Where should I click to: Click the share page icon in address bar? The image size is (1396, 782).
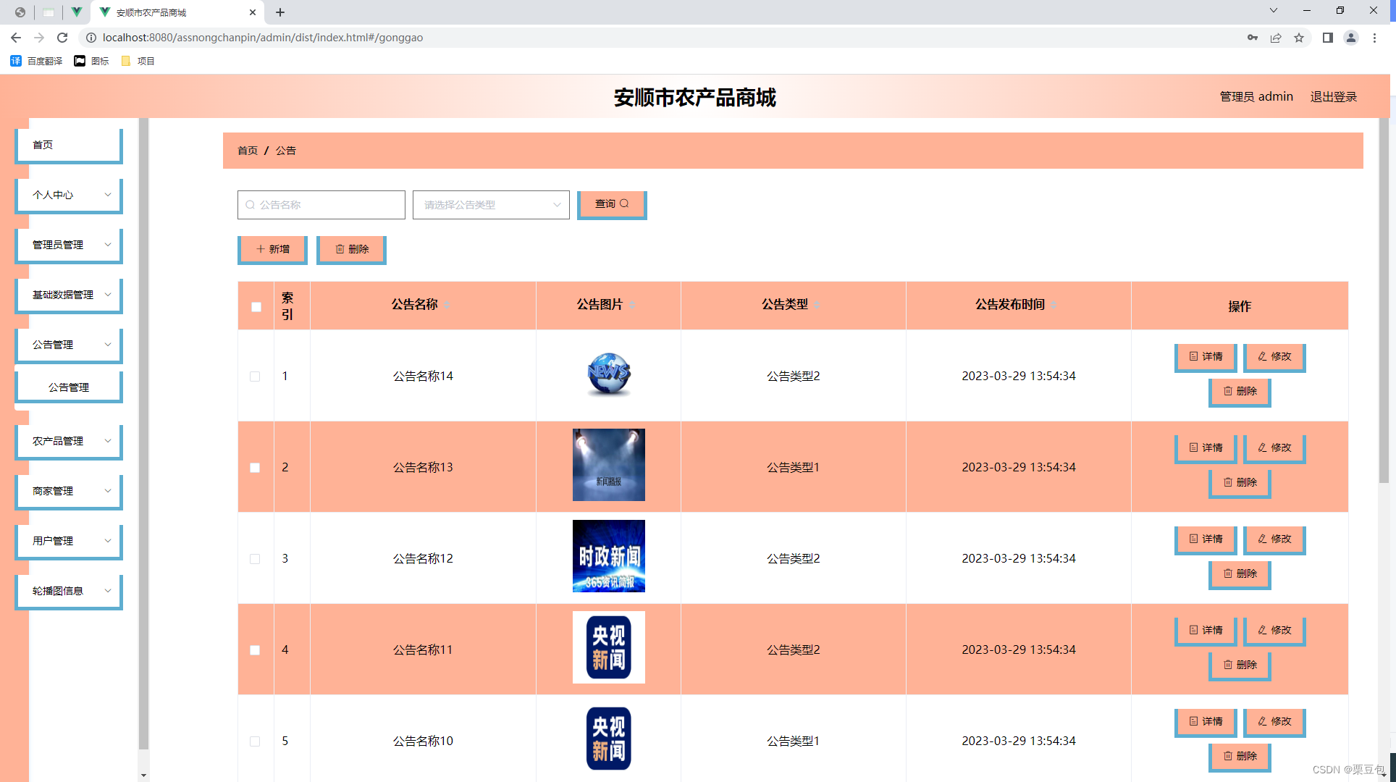(x=1276, y=38)
